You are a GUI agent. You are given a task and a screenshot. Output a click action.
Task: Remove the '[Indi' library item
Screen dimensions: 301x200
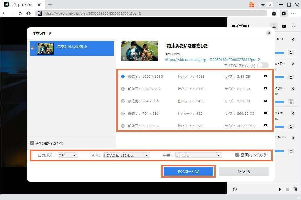click(x=293, y=138)
